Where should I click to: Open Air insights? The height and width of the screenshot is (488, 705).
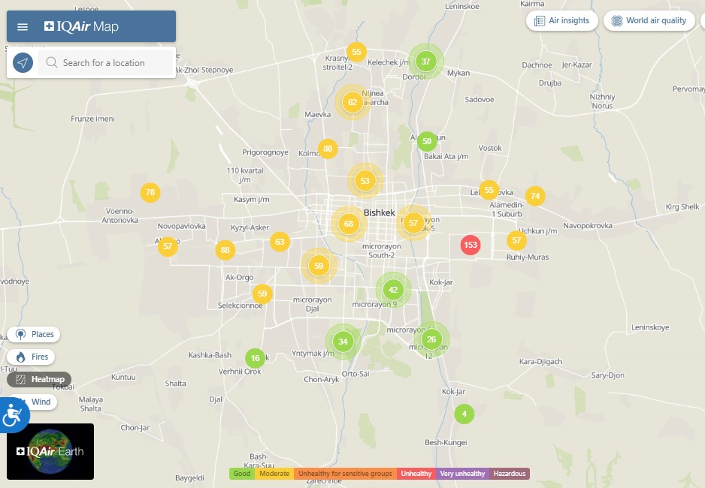(561, 20)
